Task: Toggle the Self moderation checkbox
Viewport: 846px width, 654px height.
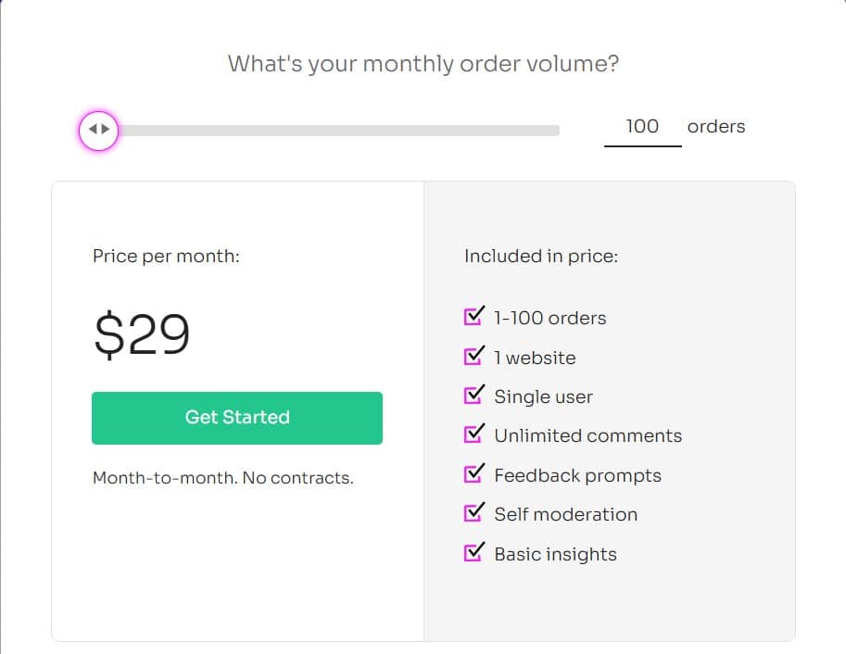Action: pyautogui.click(x=472, y=513)
